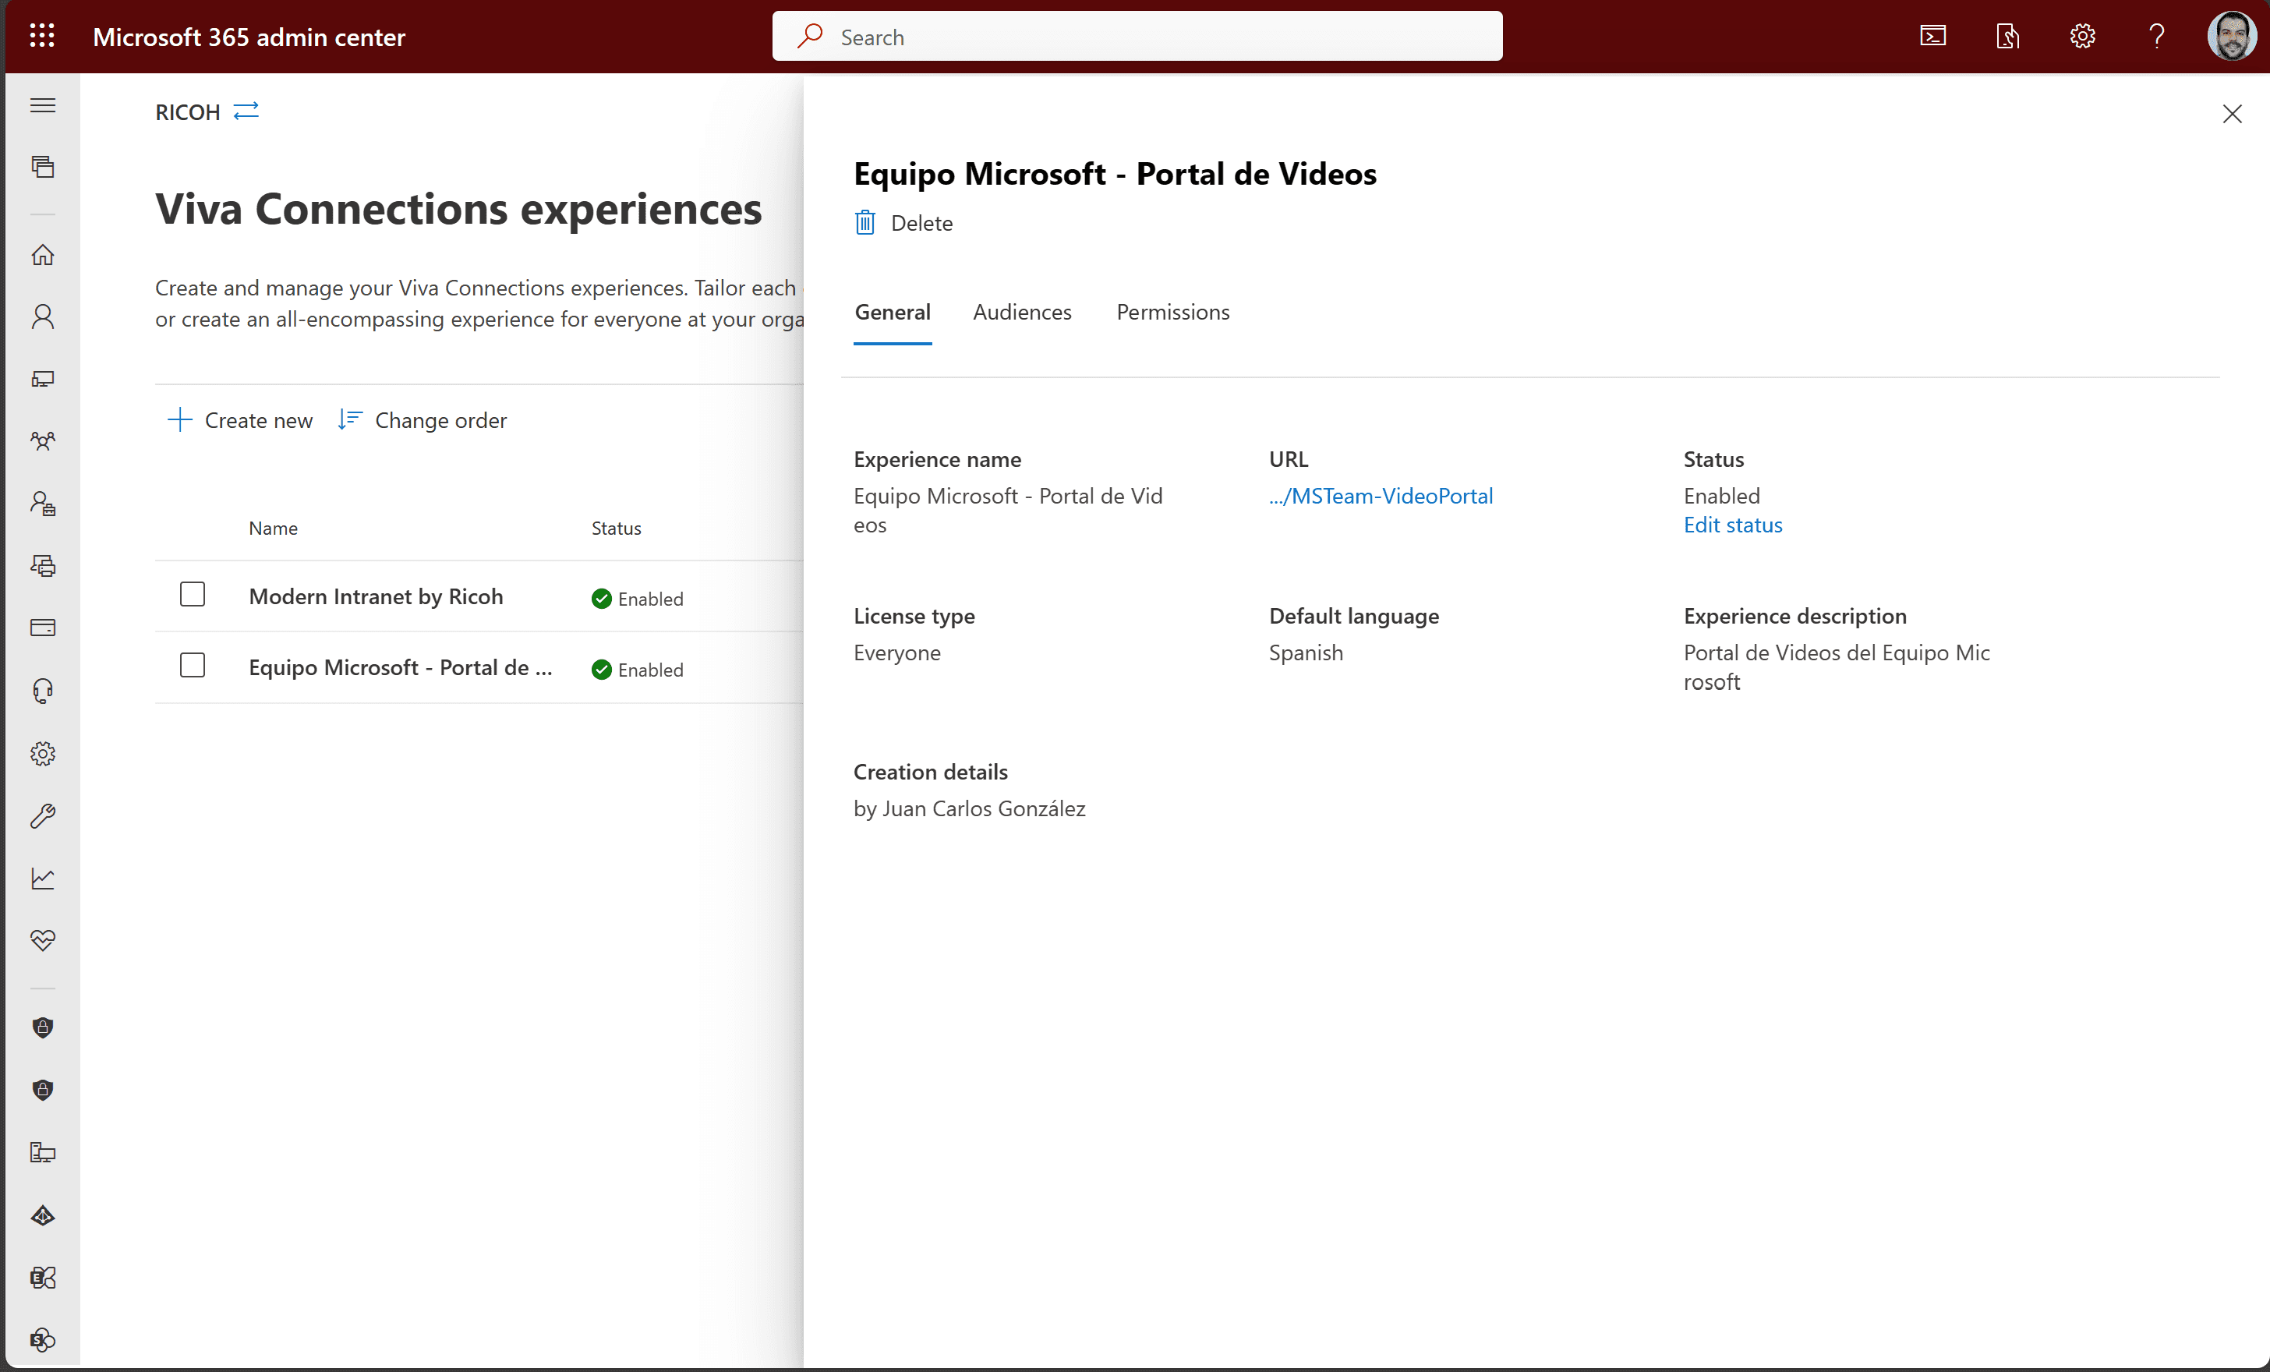Open the Support headset icon

[42, 690]
